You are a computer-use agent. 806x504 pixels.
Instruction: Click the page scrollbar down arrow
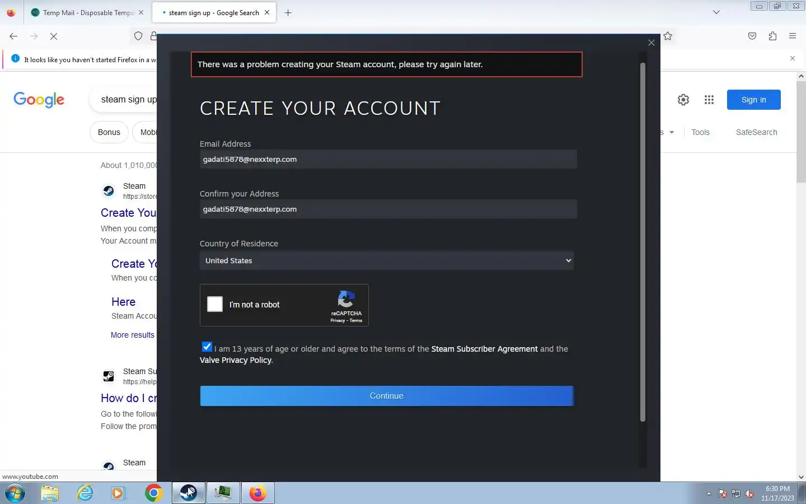(801, 477)
